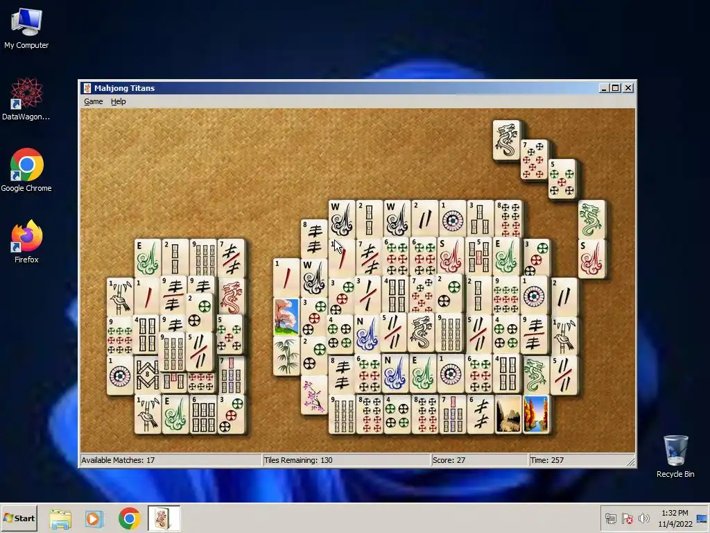Click the Mahjong Titans taskbar button

pyautogui.click(x=164, y=518)
